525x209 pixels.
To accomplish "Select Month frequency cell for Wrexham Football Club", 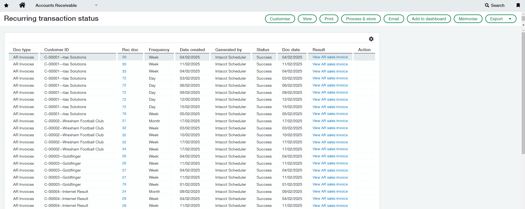I will (x=155, y=121).
